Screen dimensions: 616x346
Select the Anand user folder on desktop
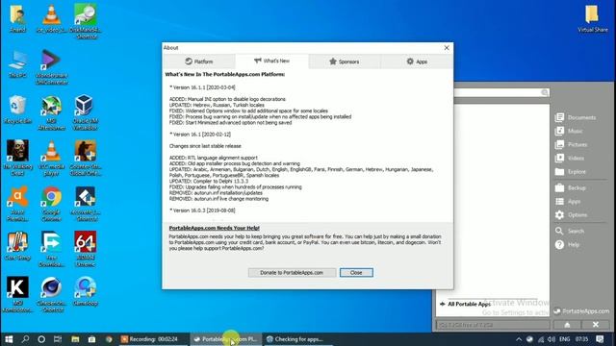[x=17, y=18]
